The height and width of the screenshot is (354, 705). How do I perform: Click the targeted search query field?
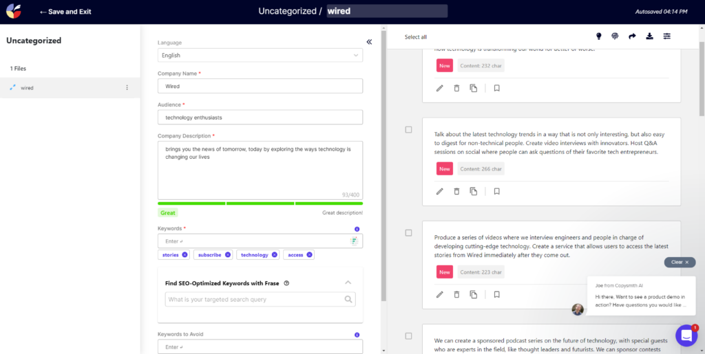tap(255, 300)
